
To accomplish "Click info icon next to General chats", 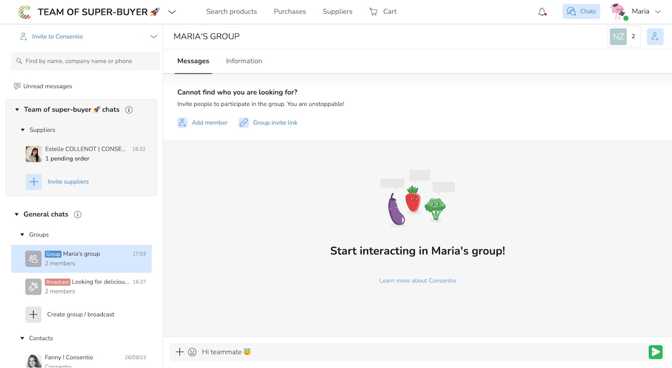I will (78, 214).
